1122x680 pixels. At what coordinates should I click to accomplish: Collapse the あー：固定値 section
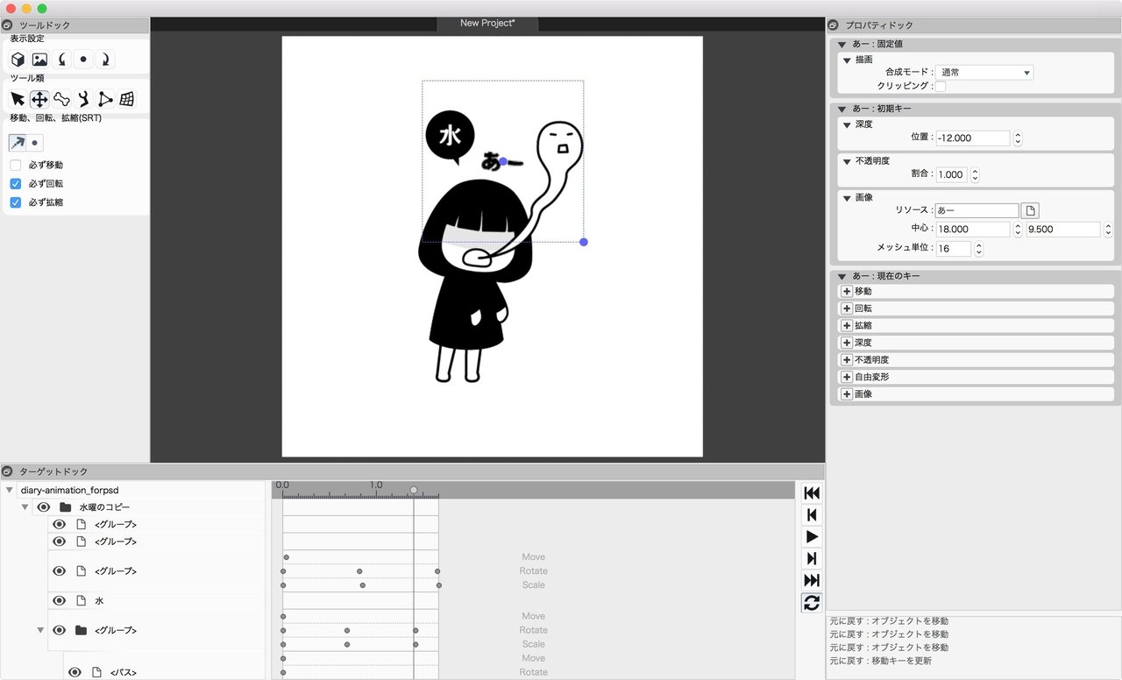pyautogui.click(x=841, y=44)
